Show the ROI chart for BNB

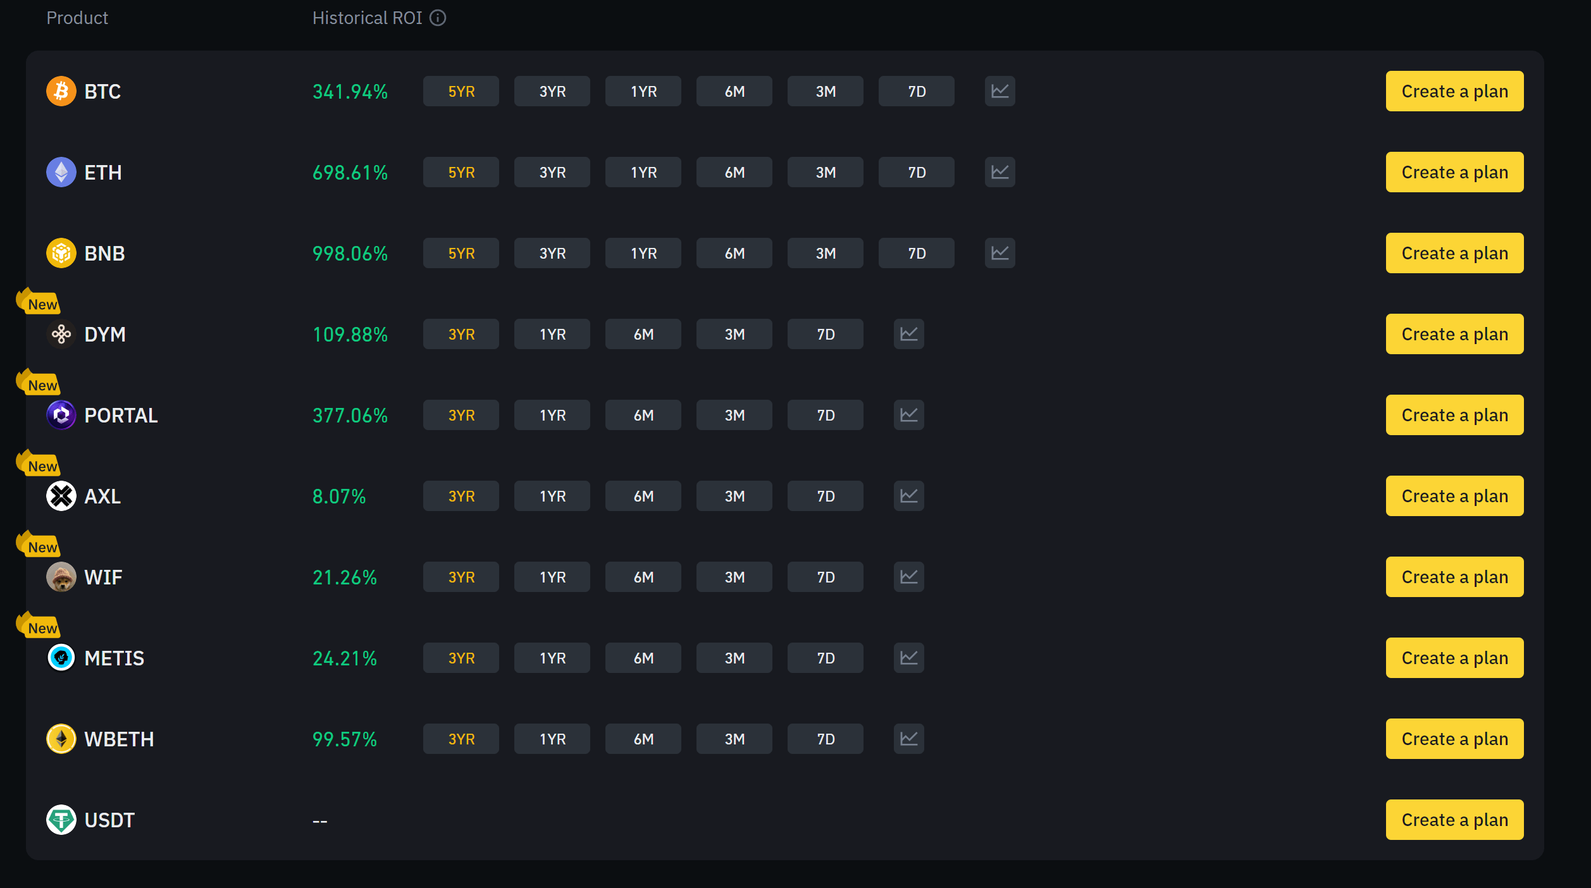[x=1000, y=253]
